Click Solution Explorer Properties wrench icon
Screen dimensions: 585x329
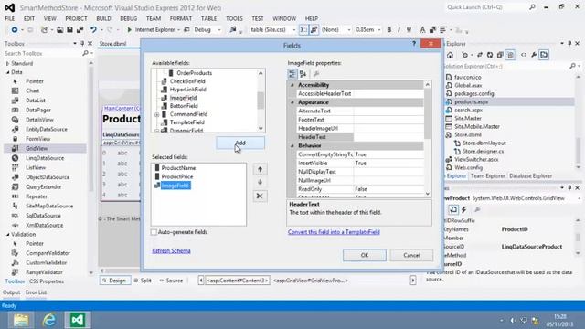(x=534, y=55)
